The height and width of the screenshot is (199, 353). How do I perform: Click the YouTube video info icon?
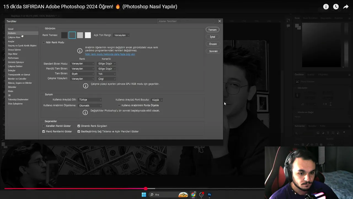[326, 7]
